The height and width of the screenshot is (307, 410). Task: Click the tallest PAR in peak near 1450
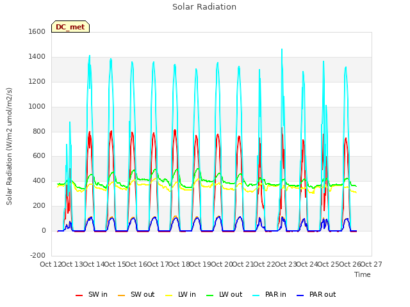click(282, 50)
